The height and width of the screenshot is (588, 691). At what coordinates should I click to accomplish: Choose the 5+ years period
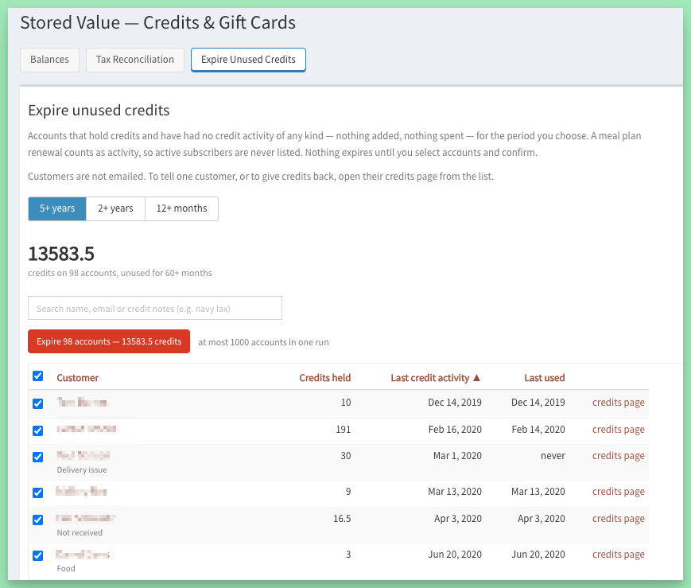point(57,208)
